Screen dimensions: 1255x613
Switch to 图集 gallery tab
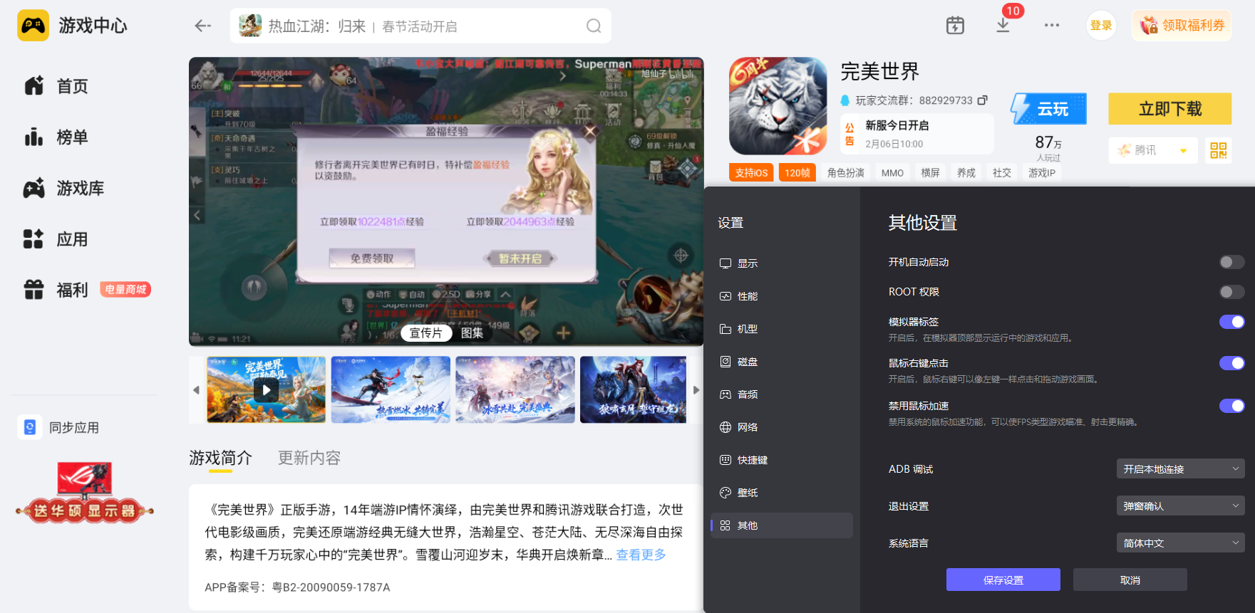(472, 333)
